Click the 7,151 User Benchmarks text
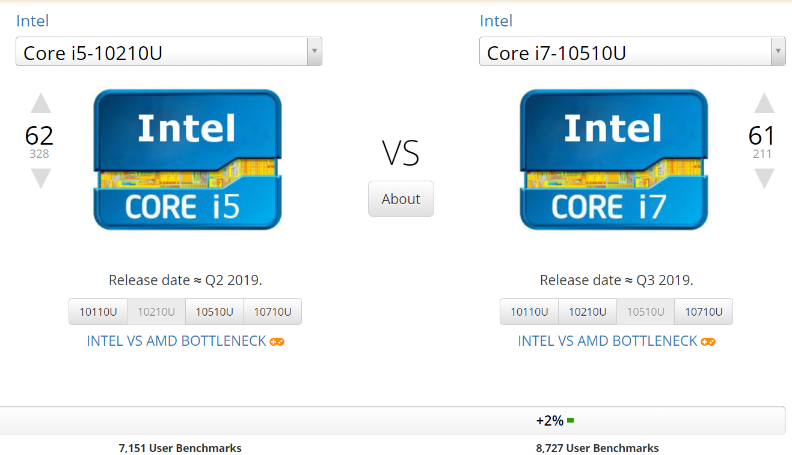This screenshot has height=455, width=792. (180, 448)
